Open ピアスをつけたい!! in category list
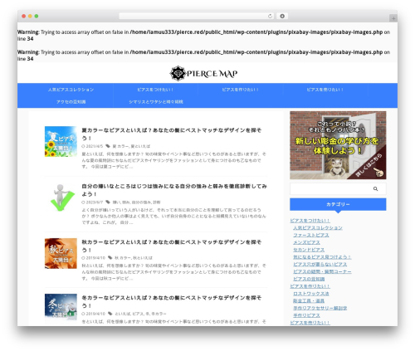The image size is (415, 351). 310,221
